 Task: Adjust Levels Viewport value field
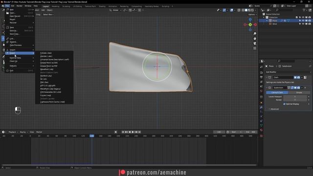tap(295, 97)
